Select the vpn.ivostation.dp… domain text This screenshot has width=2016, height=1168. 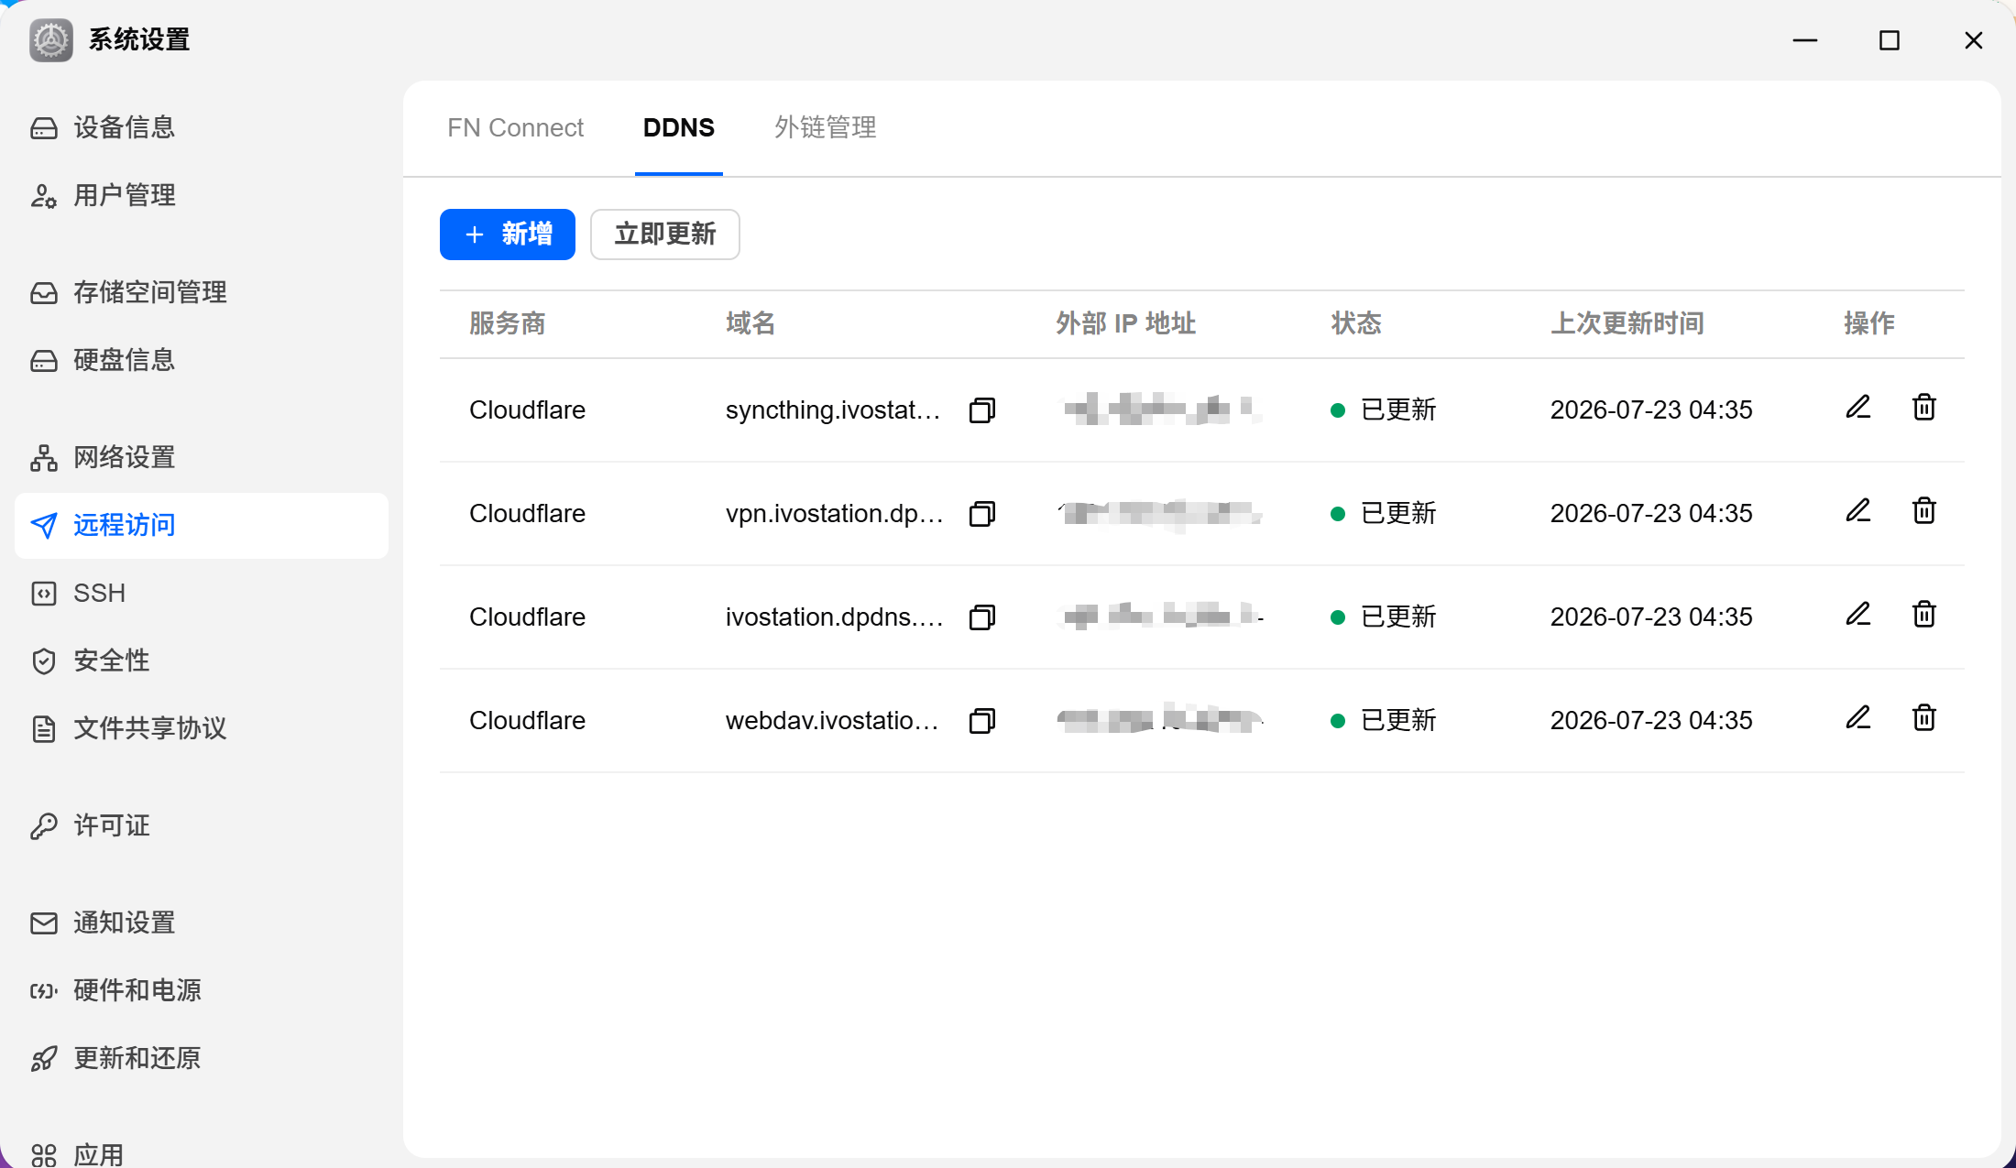(x=834, y=513)
